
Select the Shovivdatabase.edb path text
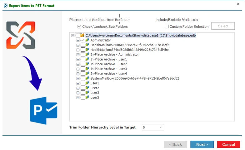[141, 36]
